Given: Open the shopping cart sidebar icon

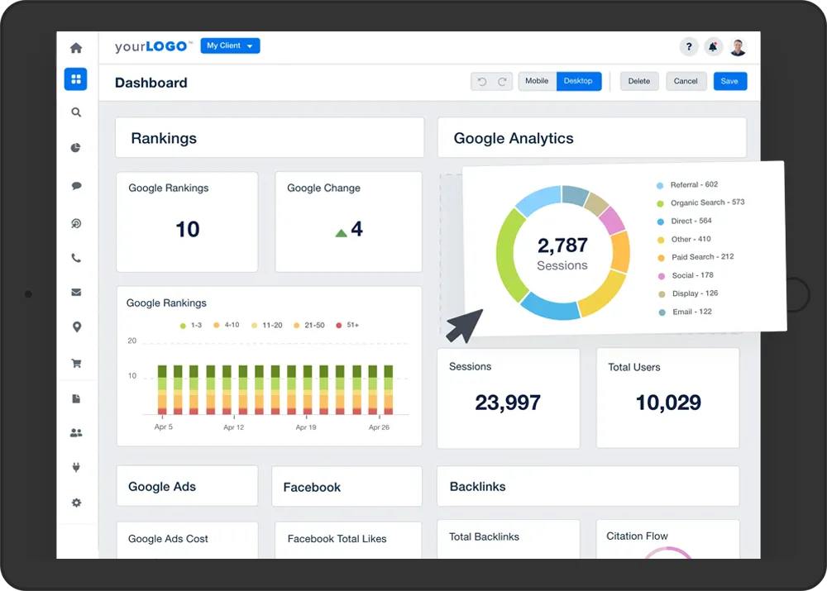Looking at the screenshot, I should pos(76,363).
